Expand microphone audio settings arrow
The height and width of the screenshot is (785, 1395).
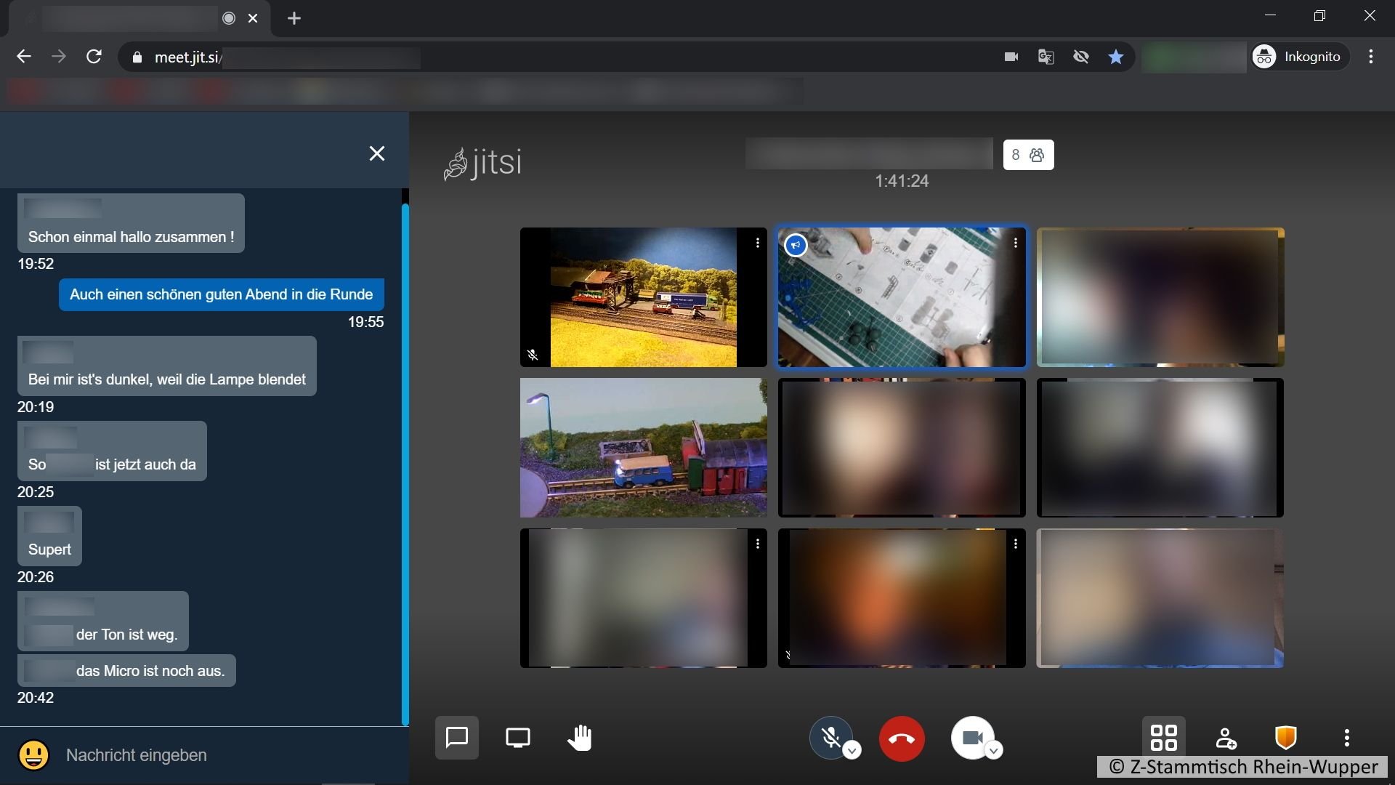click(x=852, y=751)
